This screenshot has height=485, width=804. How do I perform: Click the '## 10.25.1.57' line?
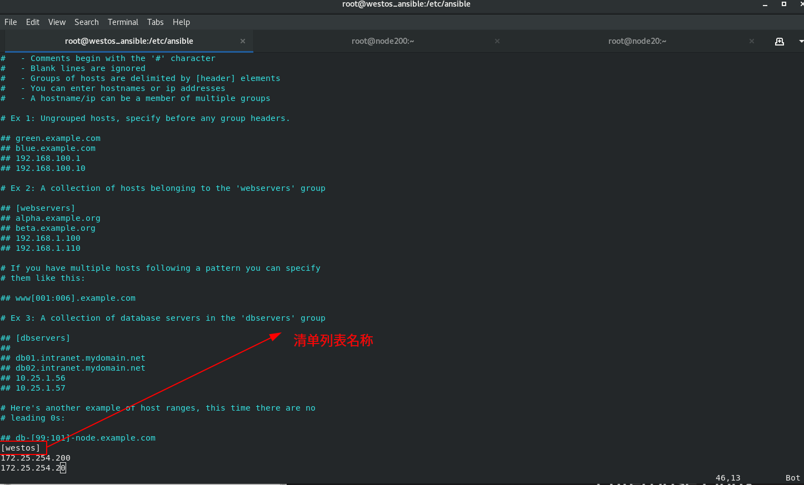click(x=33, y=388)
